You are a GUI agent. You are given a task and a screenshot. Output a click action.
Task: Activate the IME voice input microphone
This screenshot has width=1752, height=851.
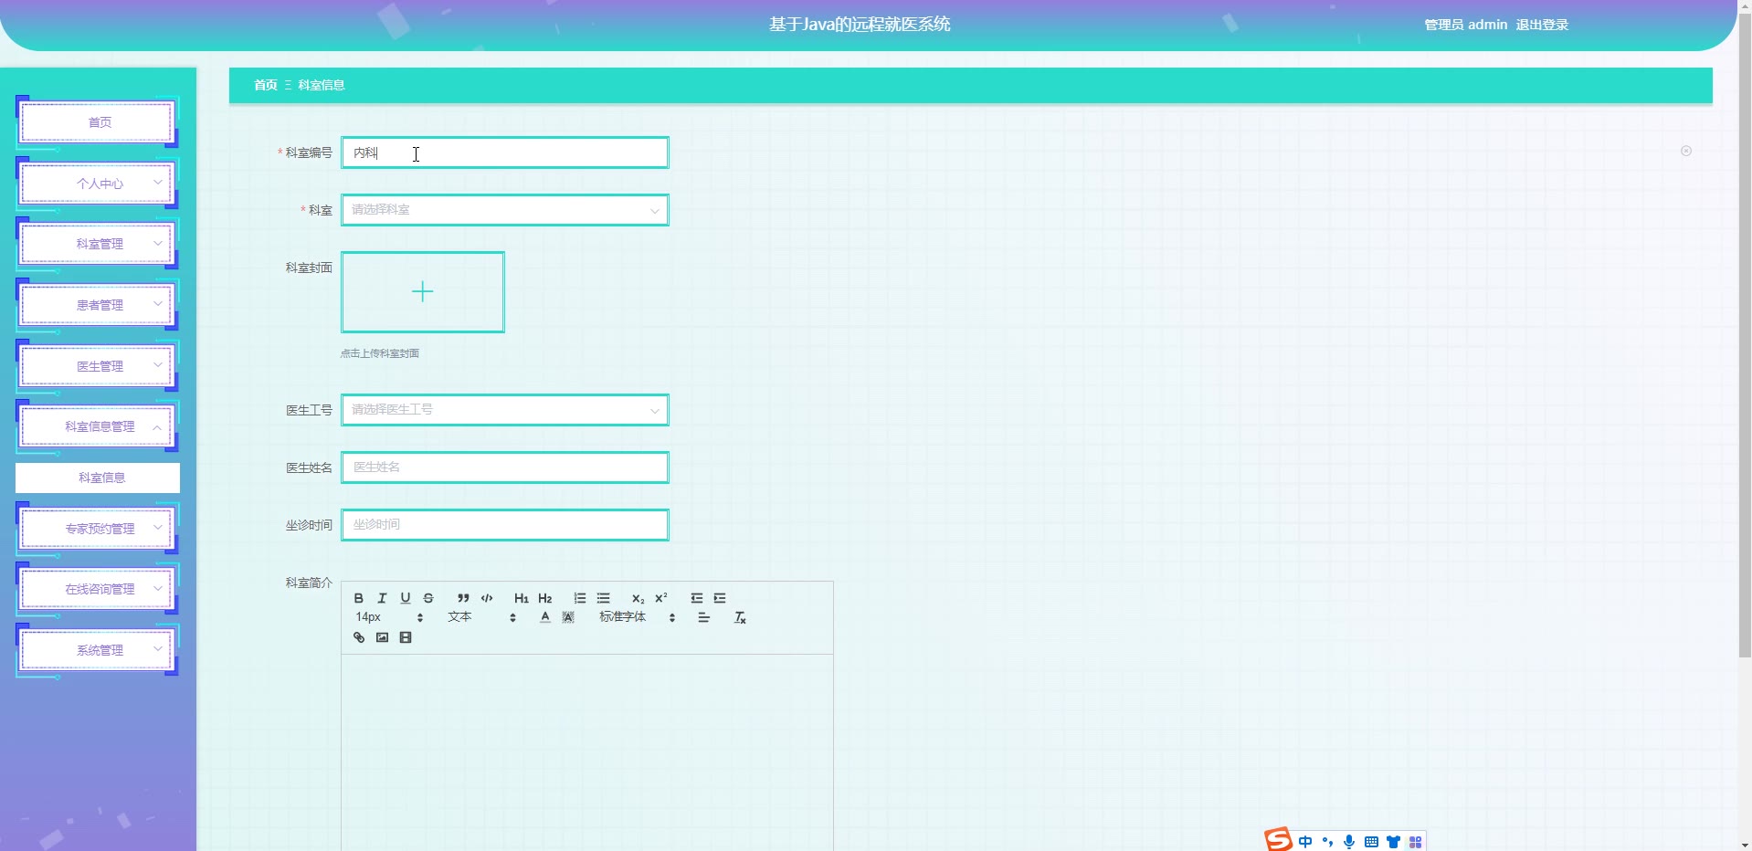[x=1349, y=842]
